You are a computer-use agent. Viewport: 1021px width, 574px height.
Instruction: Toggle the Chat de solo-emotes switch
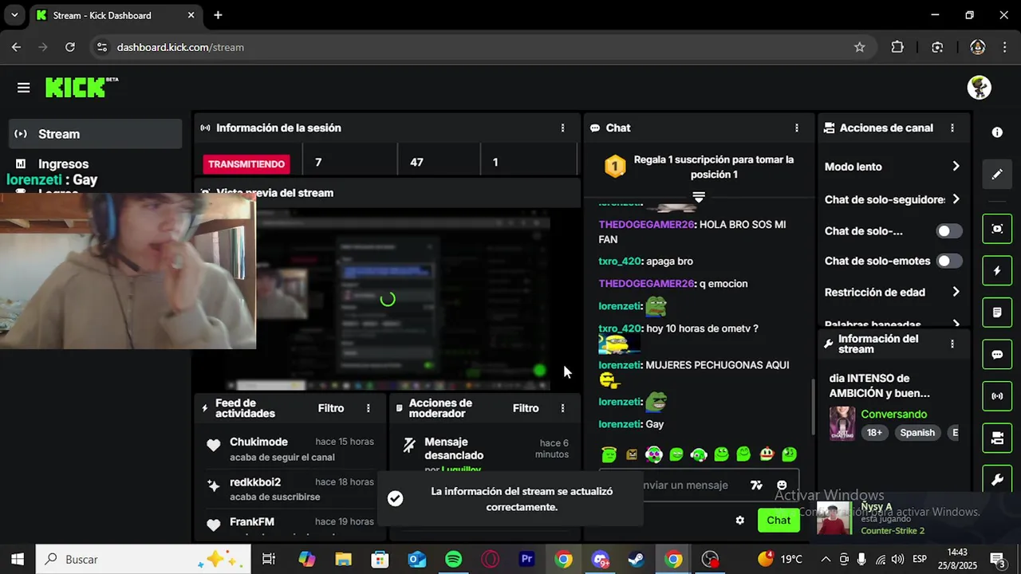pyautogui.click(x=948, y=261)
